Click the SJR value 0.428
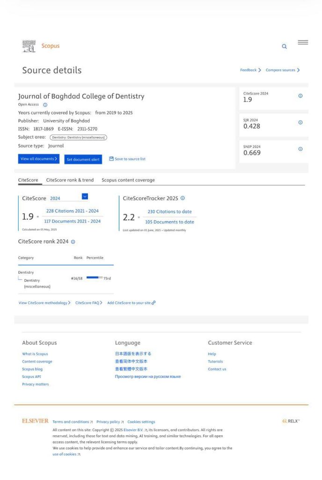 (252, 126)
